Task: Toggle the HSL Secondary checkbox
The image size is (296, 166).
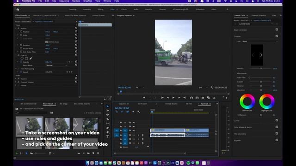Action: [277, 133]
